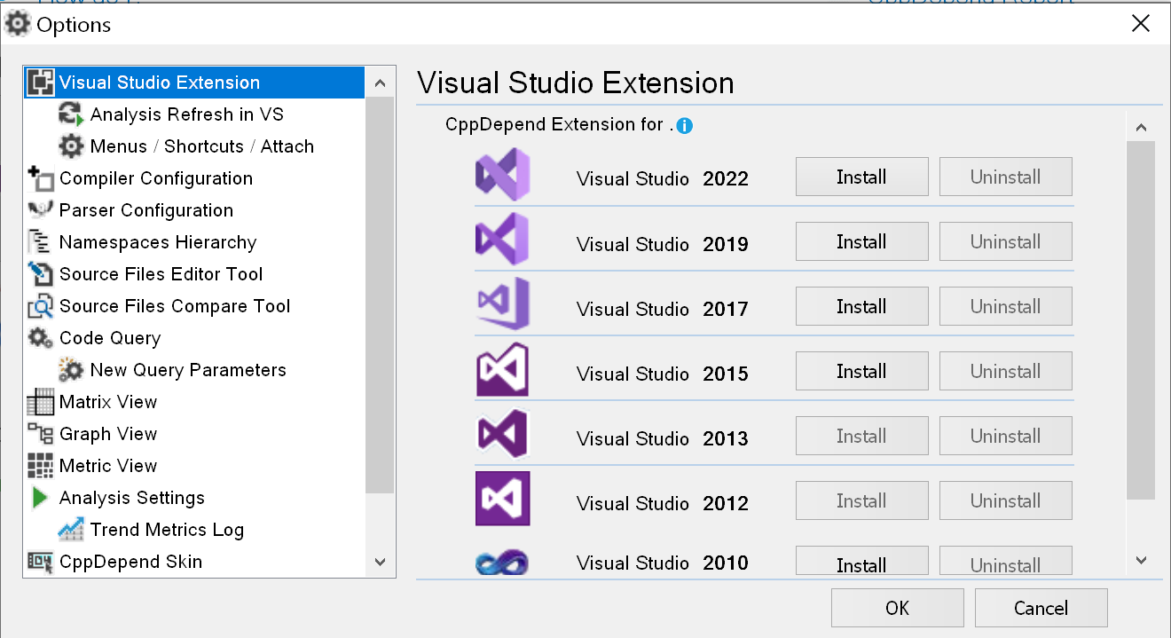Click the 'Visual Studio 2013' label

tap(663, 438)
